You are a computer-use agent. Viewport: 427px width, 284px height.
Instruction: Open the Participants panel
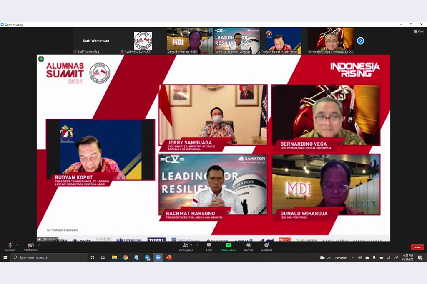click(x=186, y=246)
